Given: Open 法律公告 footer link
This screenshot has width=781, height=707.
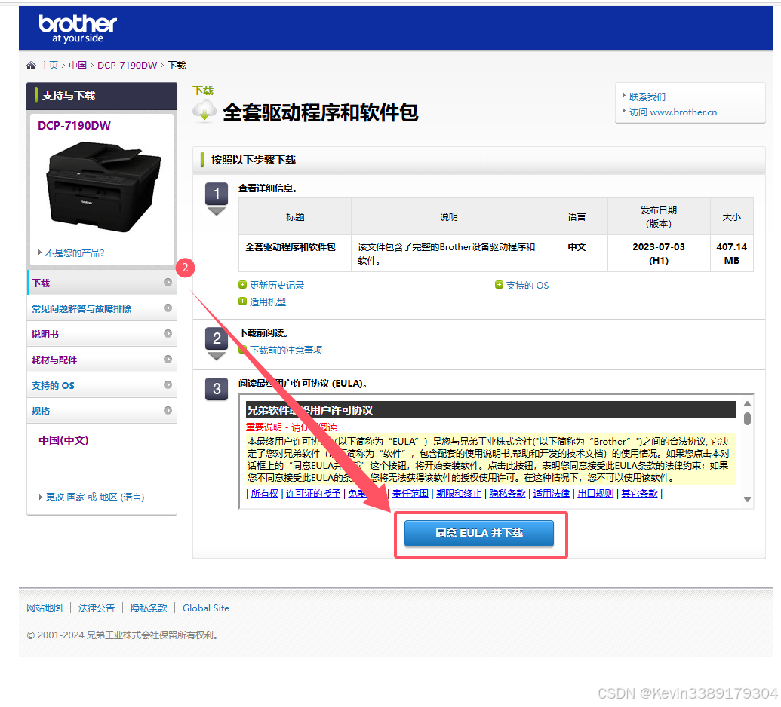Looking at the screenshot, I should tap(97, 608).
